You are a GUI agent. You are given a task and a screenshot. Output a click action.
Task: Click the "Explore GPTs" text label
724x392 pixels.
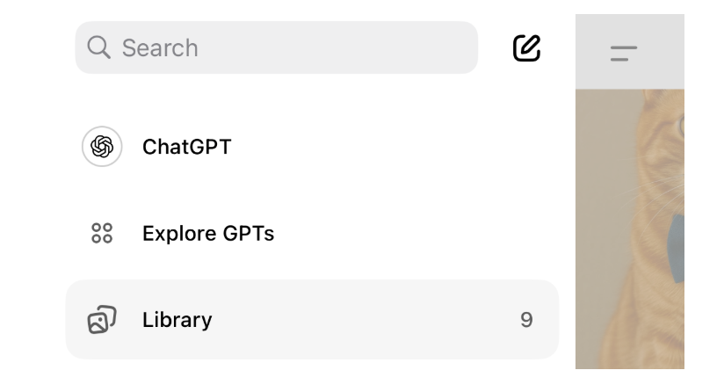click(x=208, y=234)
